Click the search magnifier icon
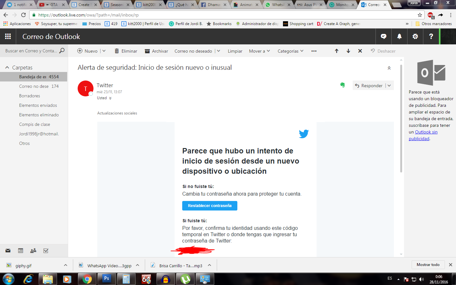This screenshot has width=456, height=285. (x=62, y=51)
